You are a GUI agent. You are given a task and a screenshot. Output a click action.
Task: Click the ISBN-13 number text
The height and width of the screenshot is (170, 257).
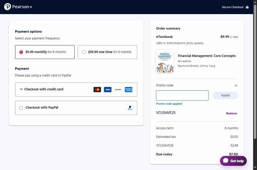179,43
